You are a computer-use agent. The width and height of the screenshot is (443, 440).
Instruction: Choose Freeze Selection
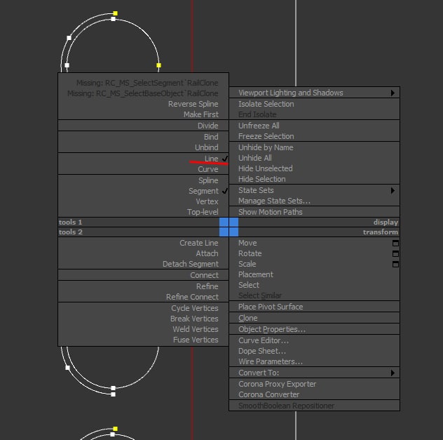pyautogui.click(x=266, y=136)
